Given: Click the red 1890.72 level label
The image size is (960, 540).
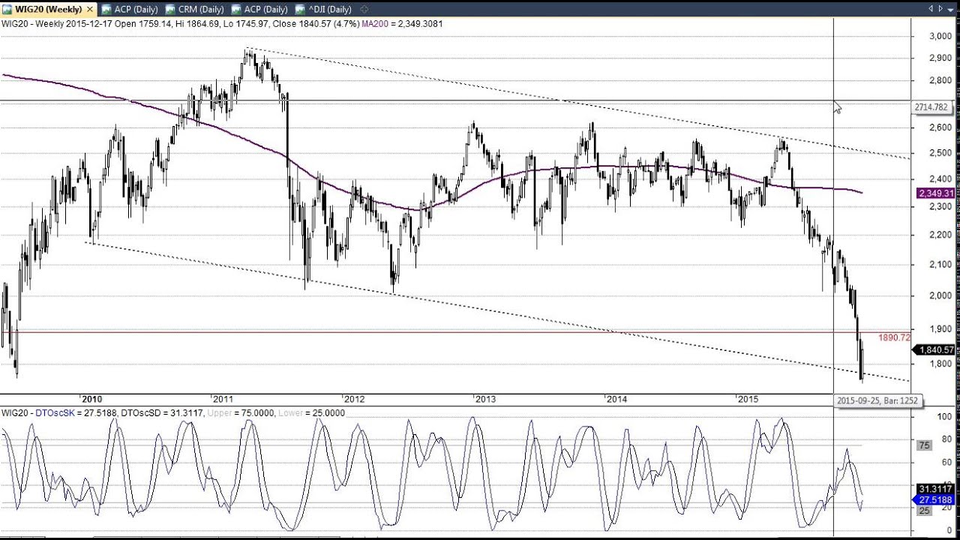Looking at the screenshot, I should click(894, 338).
